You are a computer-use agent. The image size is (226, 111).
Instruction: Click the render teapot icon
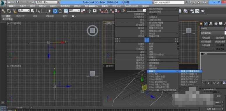[203, 11]
